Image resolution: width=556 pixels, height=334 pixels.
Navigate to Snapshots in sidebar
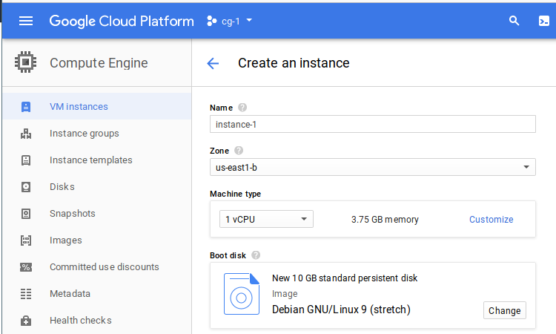(x=72, y=214)
